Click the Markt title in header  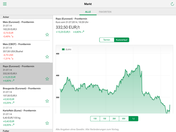[x=88, y=4]
